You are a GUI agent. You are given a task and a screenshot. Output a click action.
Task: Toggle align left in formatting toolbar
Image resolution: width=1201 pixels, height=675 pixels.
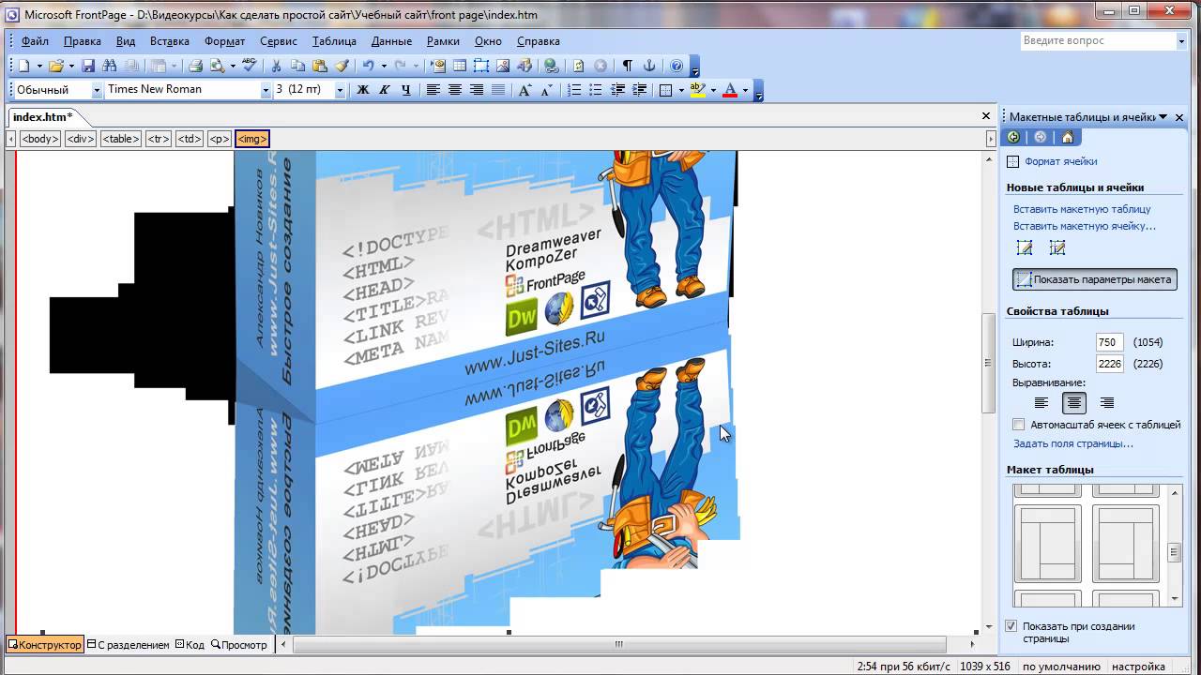pos(433,90)
